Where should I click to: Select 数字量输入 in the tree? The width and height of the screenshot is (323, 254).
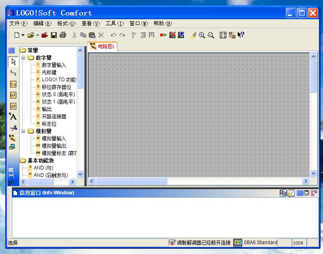pos(53,65)
